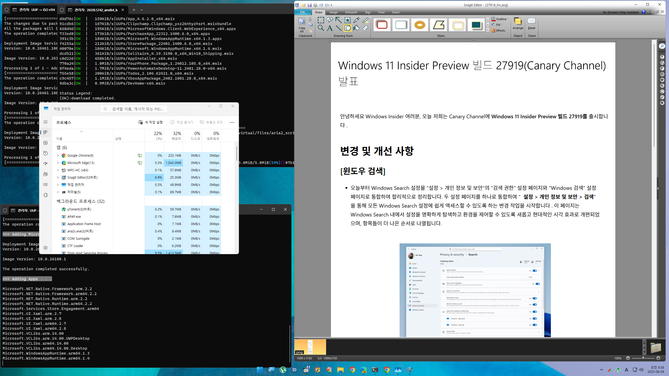Image resolution: width=669 pixels, height=376 pixels.
Task: Open the Effects dropdown
Action: 500,31
